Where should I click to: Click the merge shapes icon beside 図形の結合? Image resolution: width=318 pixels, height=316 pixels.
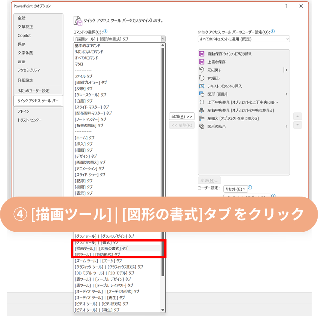click(202, 127)
